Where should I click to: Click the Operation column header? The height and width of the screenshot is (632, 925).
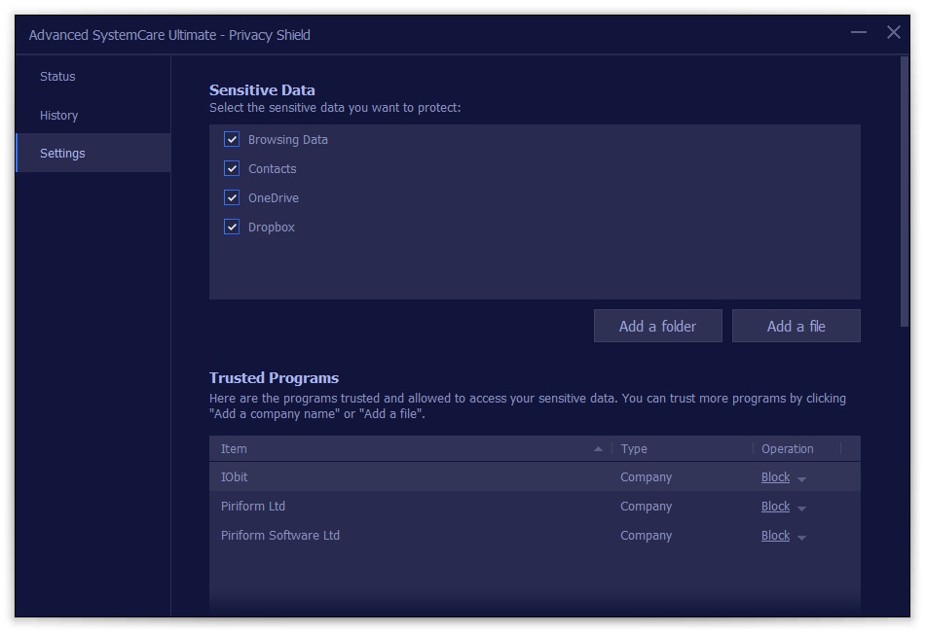coord(797,449)
